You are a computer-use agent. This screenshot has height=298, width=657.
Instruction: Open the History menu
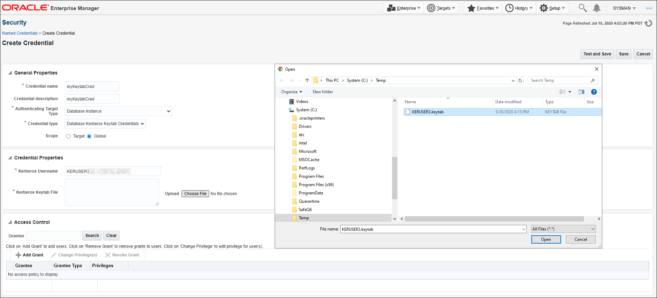coord(519,8)
